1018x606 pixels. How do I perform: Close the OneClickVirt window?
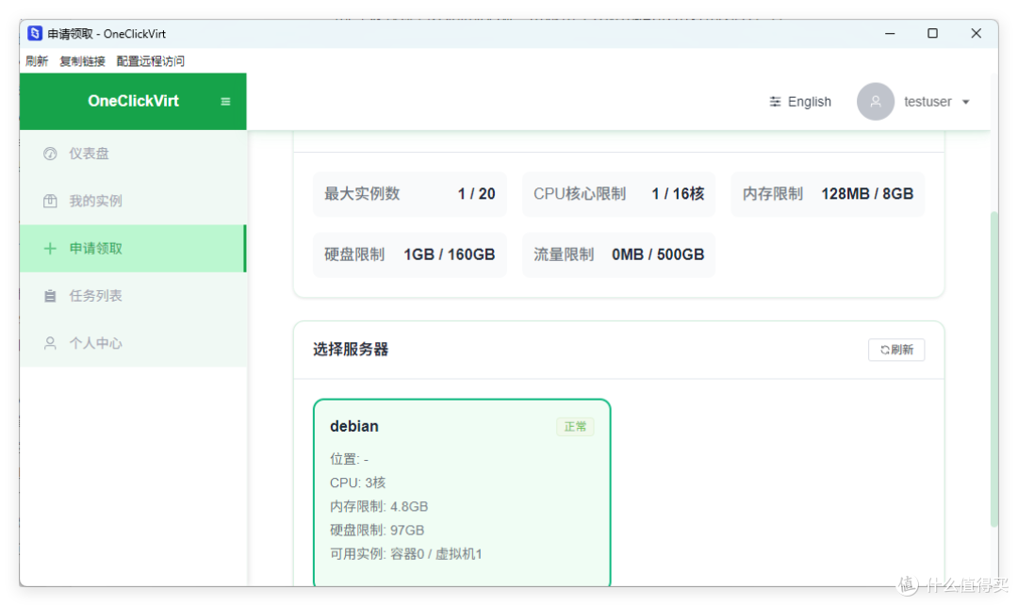pos(976,33)
